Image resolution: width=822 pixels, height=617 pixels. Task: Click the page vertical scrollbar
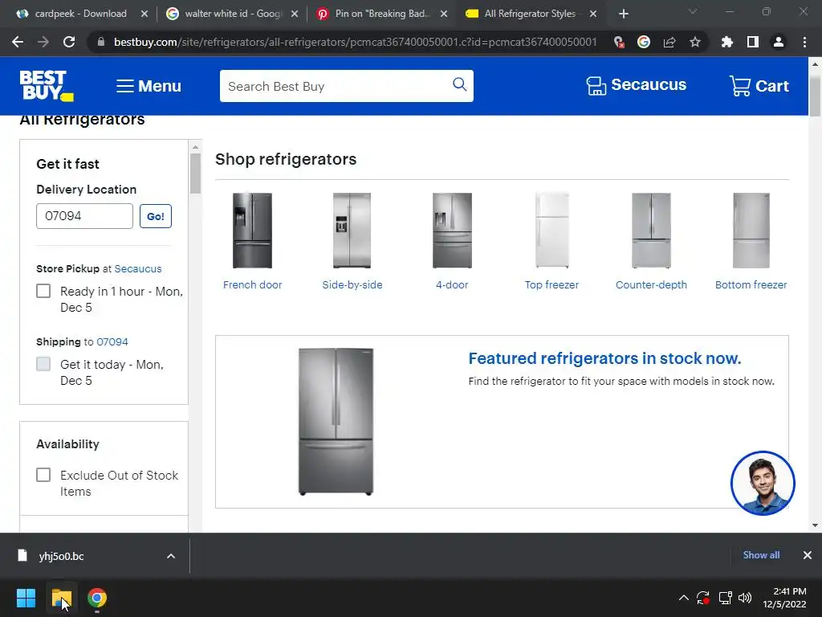tap(815, 96)
